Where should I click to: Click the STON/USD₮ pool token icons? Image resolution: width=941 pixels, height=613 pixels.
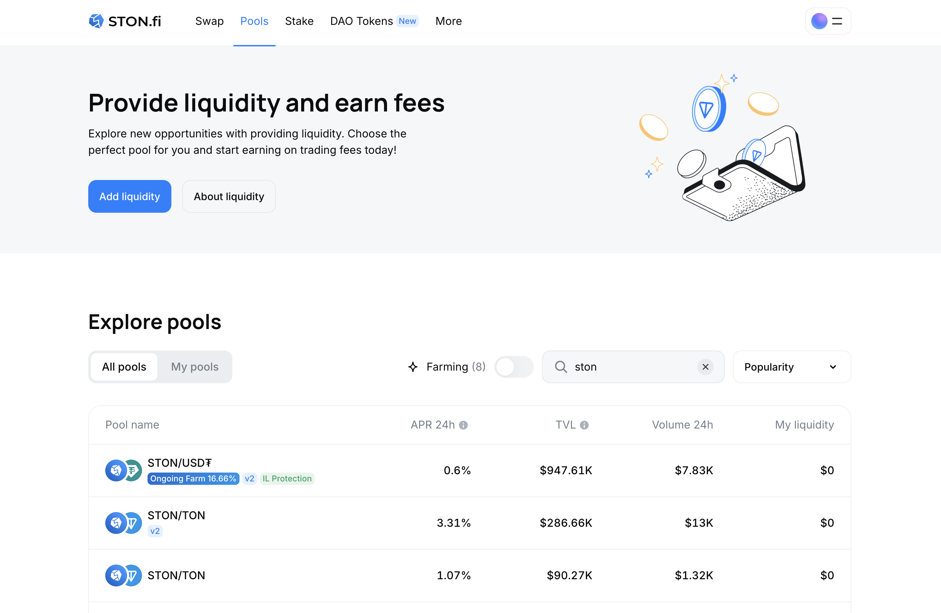pyautogui.click(x=123, y=470)
